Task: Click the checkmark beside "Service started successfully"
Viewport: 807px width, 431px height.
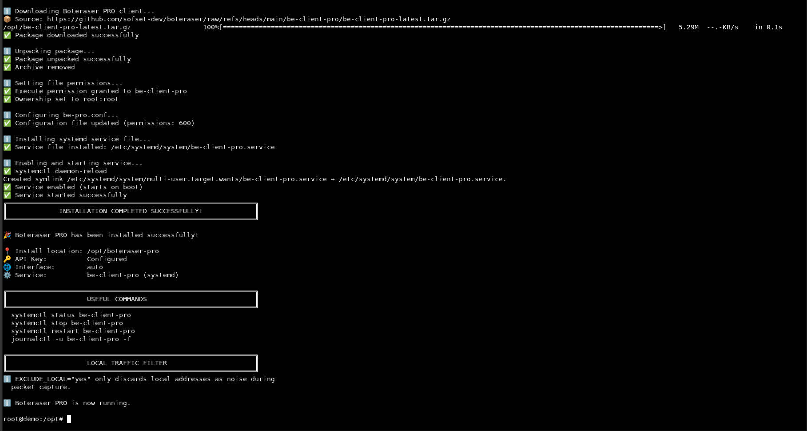Action: tap(7, 195)
